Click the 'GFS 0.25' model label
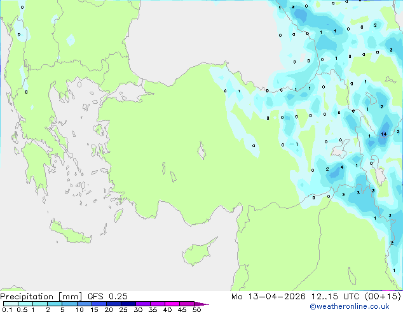The image size is (403, 312). pyautogui.click(x=107, y=296)
